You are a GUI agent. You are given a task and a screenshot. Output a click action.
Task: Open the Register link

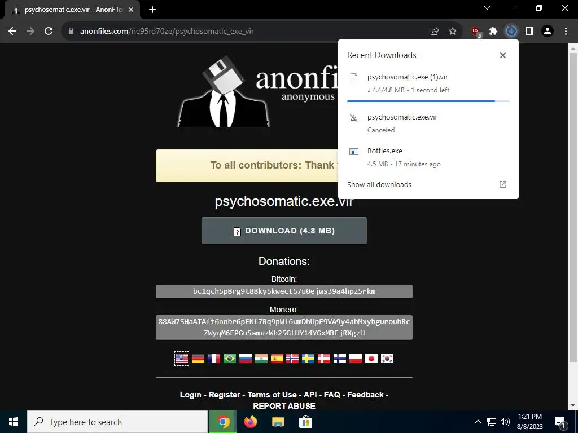click(225, 395)
